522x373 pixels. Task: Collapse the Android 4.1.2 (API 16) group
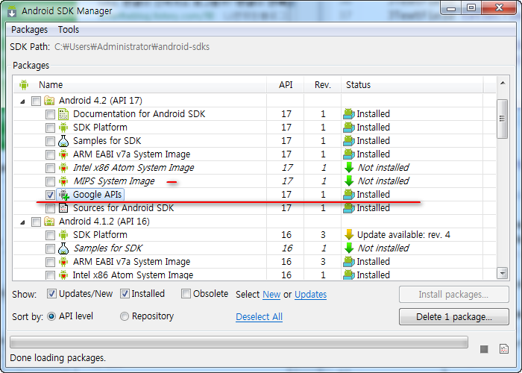coord(22,222)
